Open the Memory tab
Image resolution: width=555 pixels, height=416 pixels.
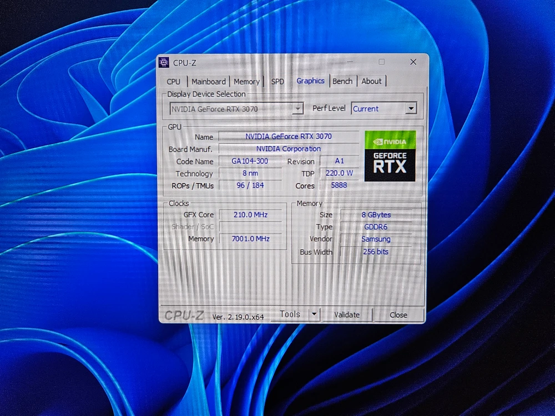(x=247, y=82)
